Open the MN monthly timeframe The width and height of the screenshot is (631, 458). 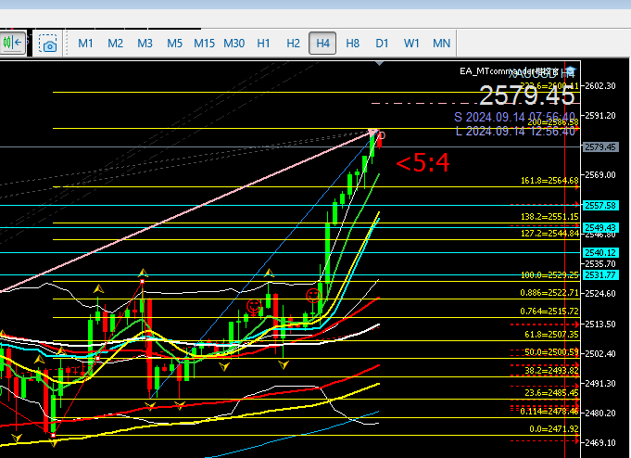click(441, 43)
